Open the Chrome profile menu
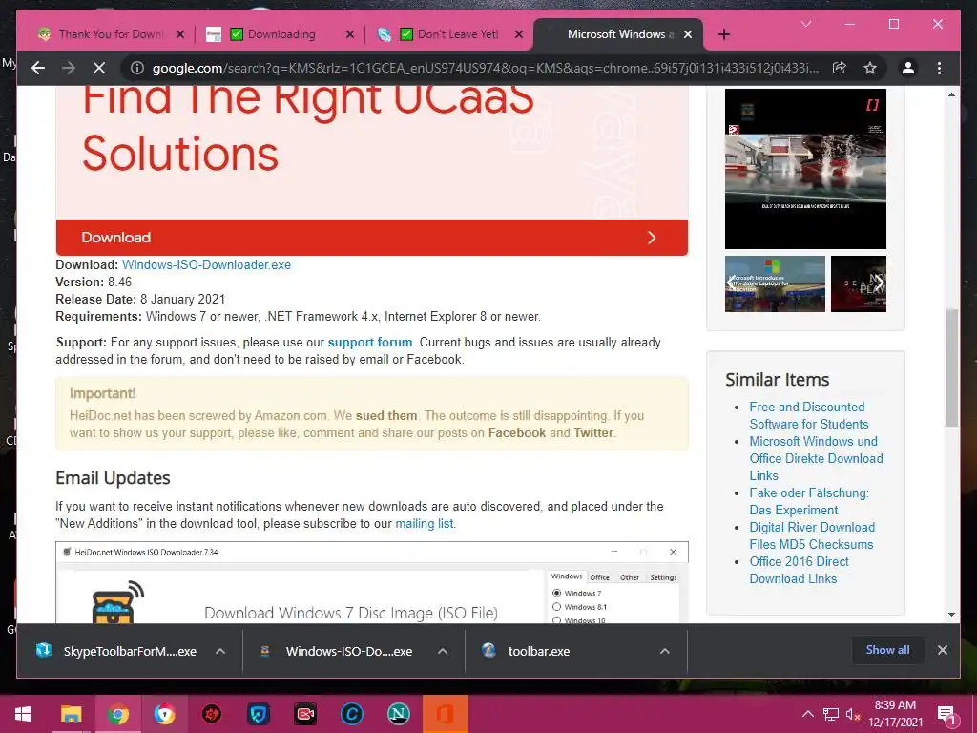Viewport: 977px width, 733px height. (908, 68)
